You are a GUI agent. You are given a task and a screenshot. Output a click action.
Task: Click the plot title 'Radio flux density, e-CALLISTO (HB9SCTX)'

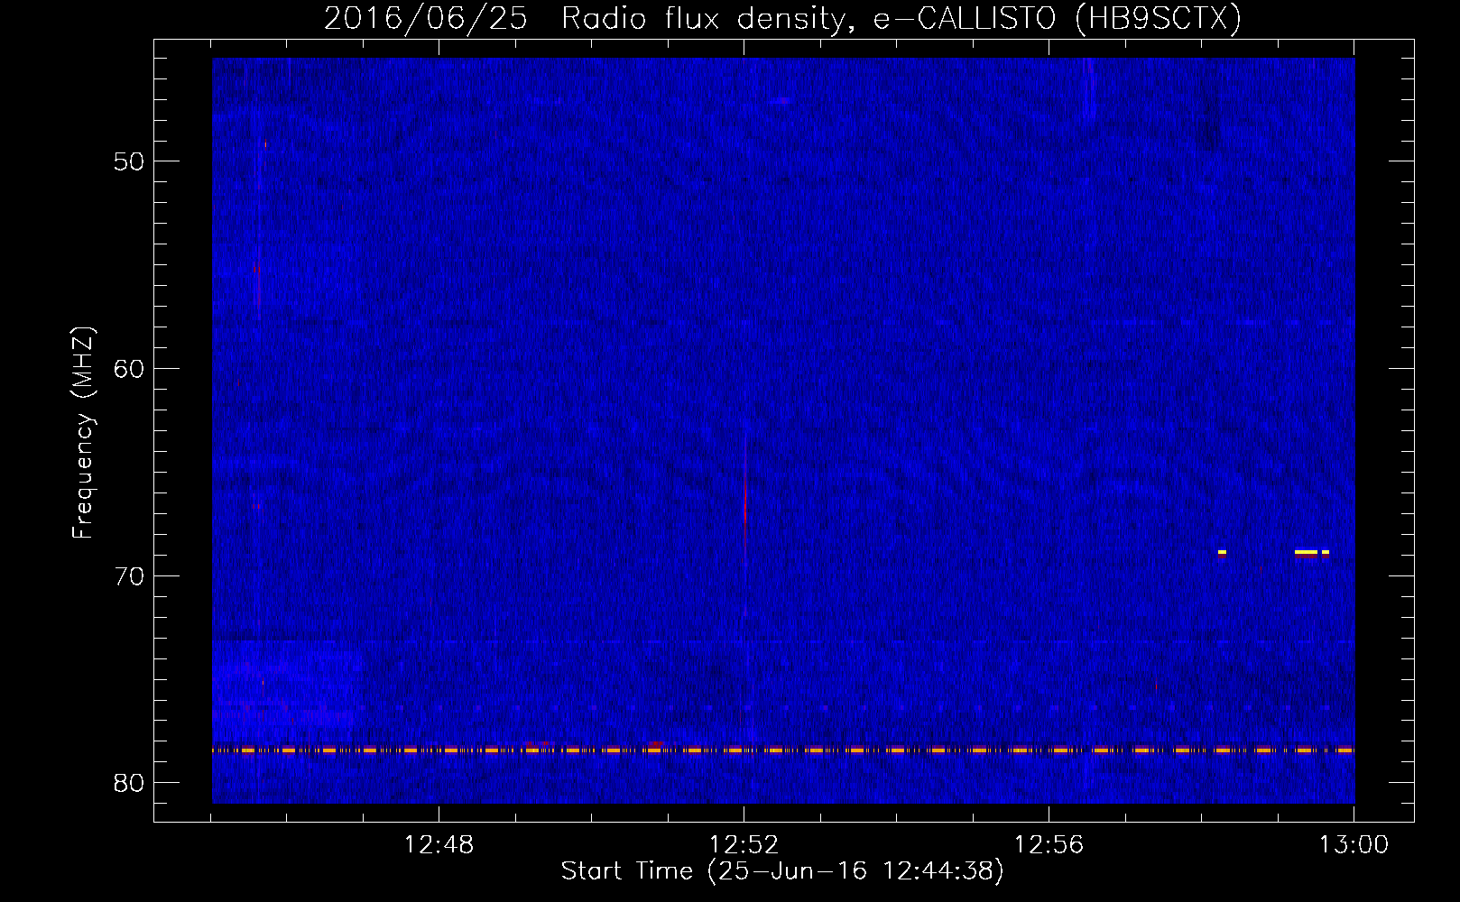[901, 18]
